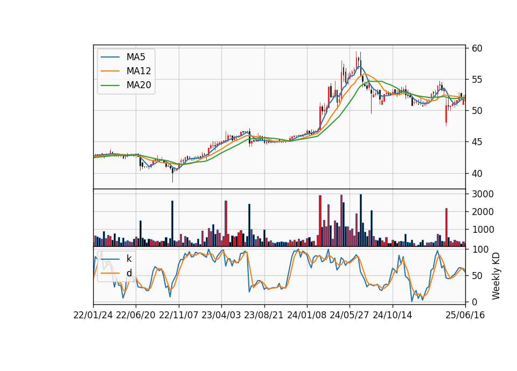The image size is (517, 371).
Task: Click the blue MA5 legend line sample
Action: pos(110,57)
